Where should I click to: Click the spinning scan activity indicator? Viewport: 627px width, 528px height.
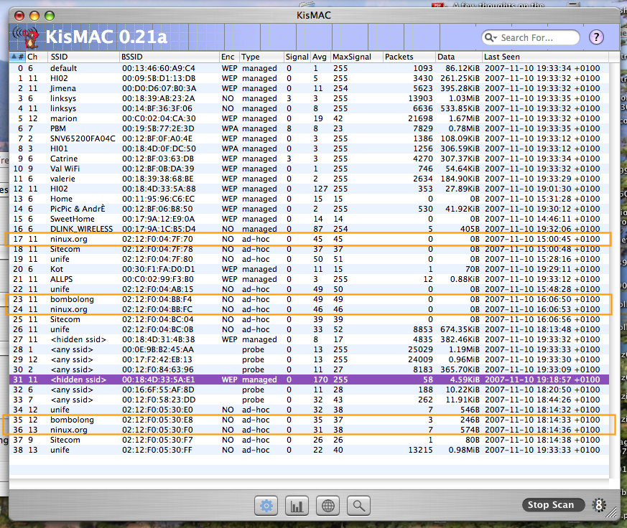598,505
